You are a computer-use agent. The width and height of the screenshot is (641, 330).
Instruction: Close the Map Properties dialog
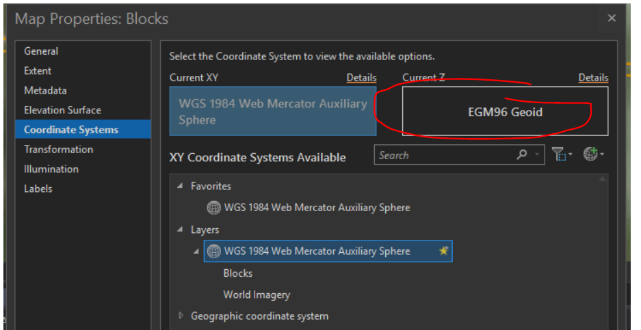pyautogui.click(x=612, y=18)
